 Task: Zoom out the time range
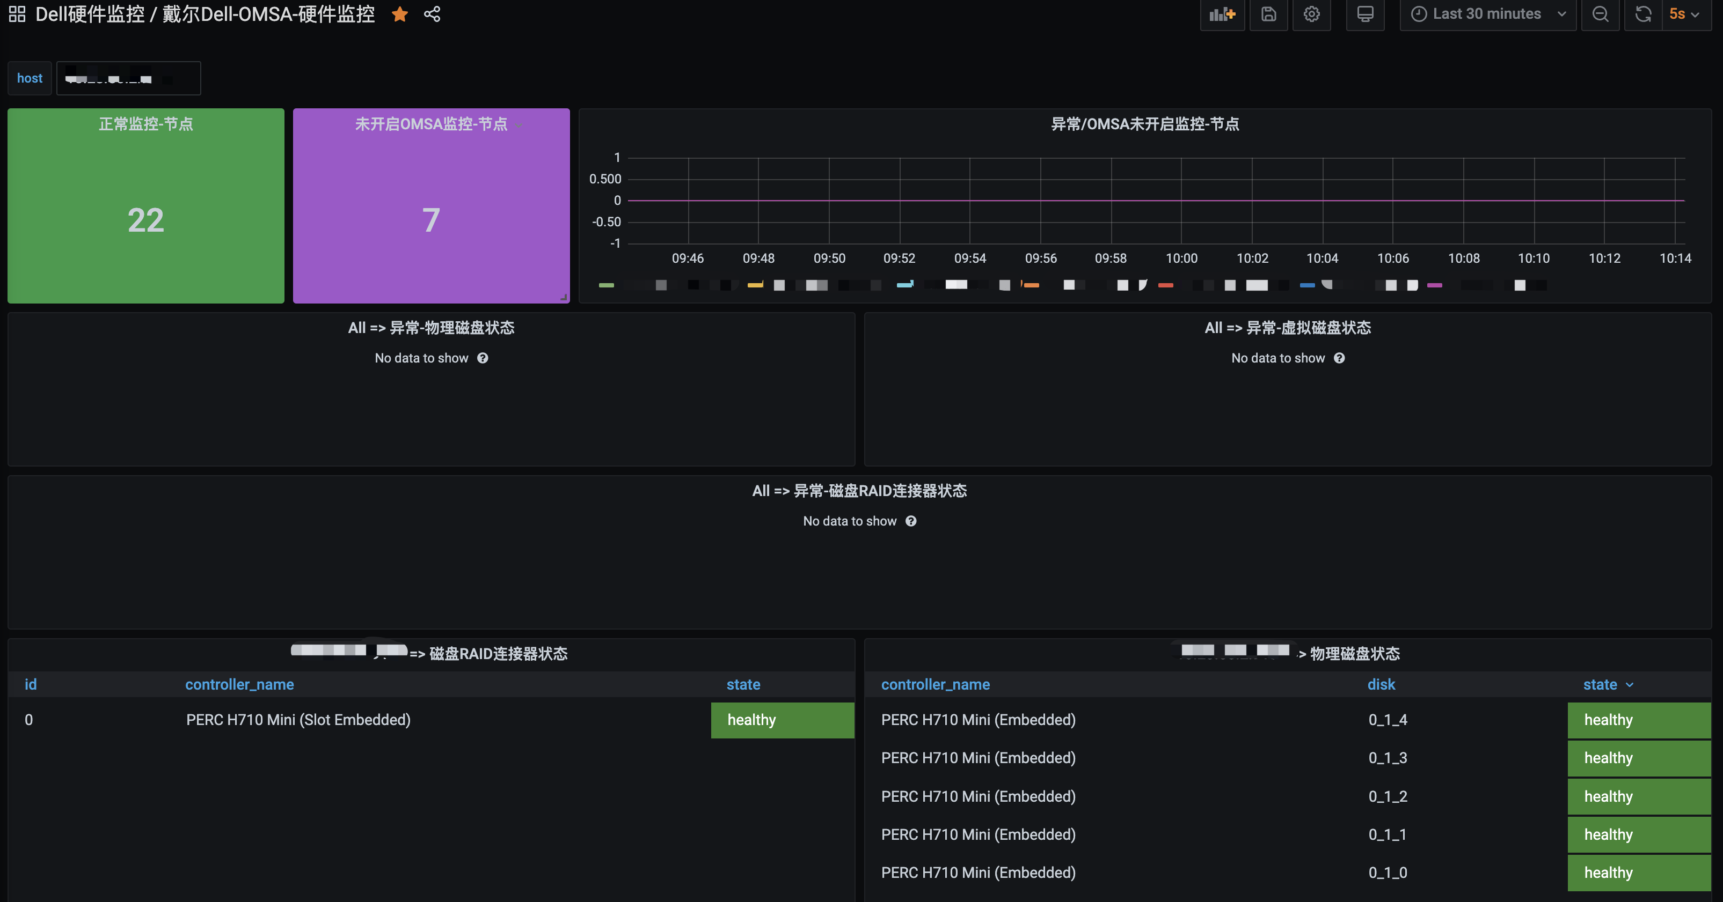pos(1600,14)
